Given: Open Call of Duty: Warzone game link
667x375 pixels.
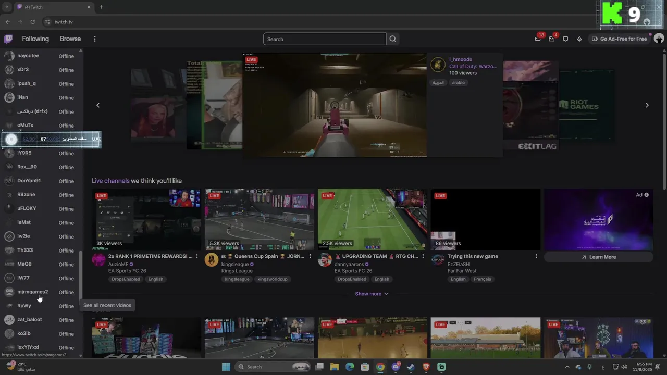Looking at the screenshot, I should click(473, 66).
